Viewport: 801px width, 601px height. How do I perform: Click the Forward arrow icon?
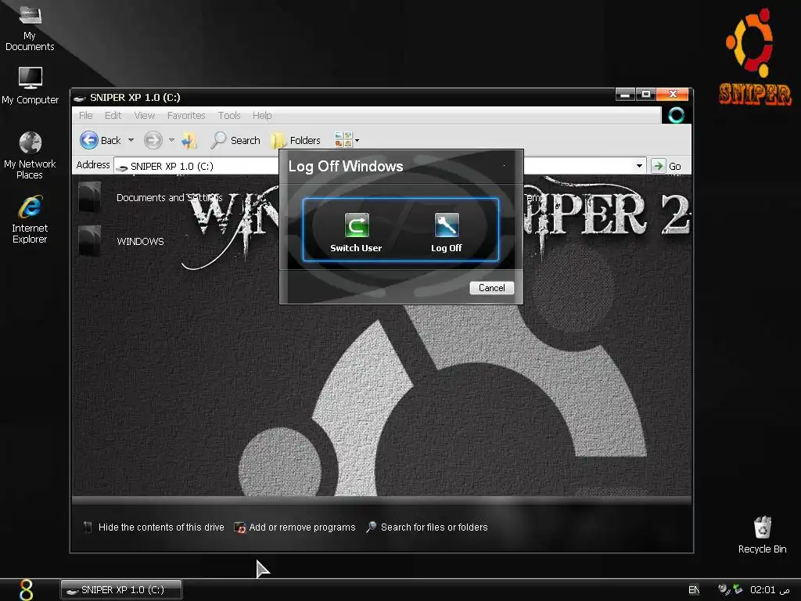coord(153,140)
